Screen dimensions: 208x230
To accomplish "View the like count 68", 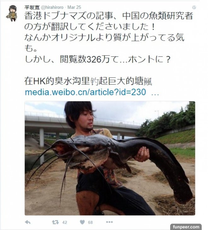I will coord(90,222).
